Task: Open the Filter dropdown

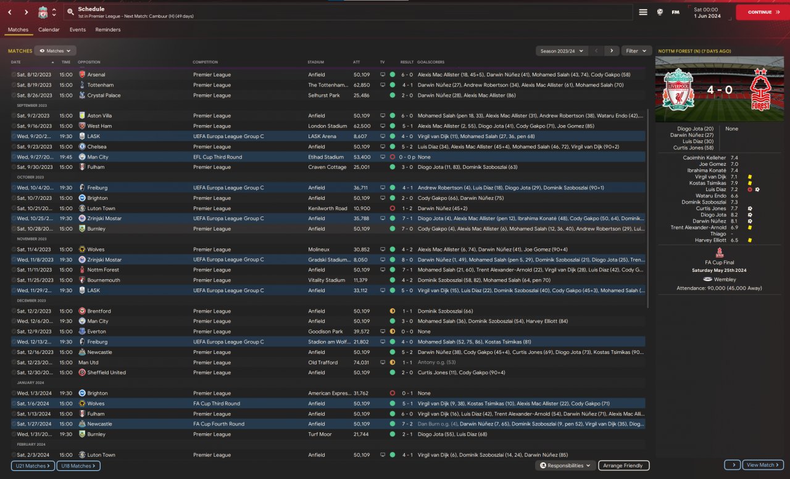Action: coord(636,51)
